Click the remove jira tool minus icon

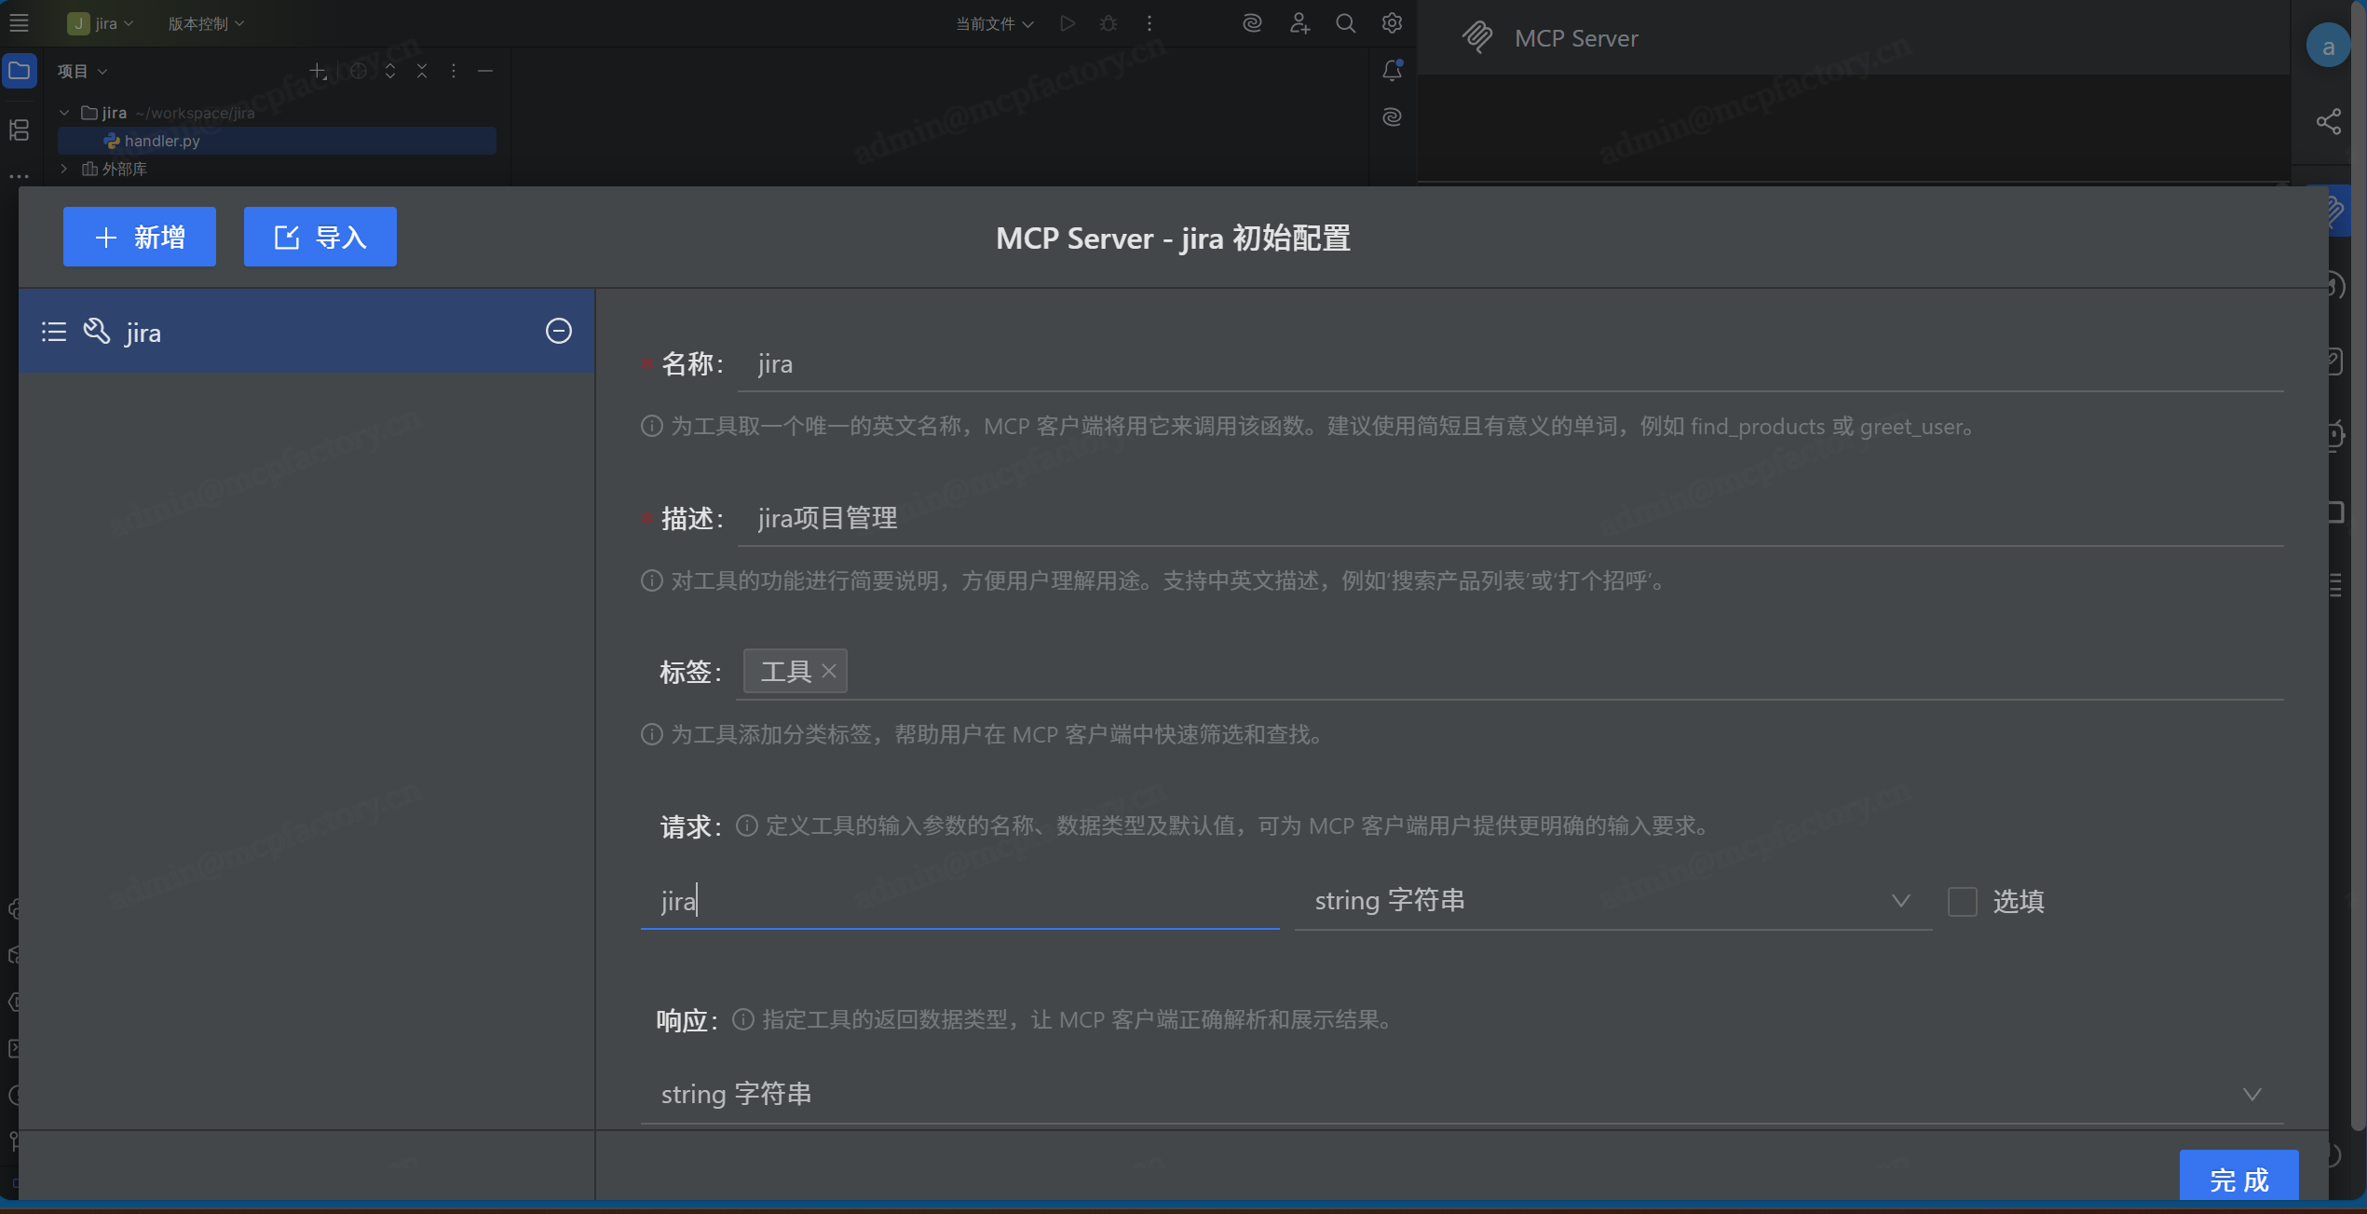(x=558, y=331)
